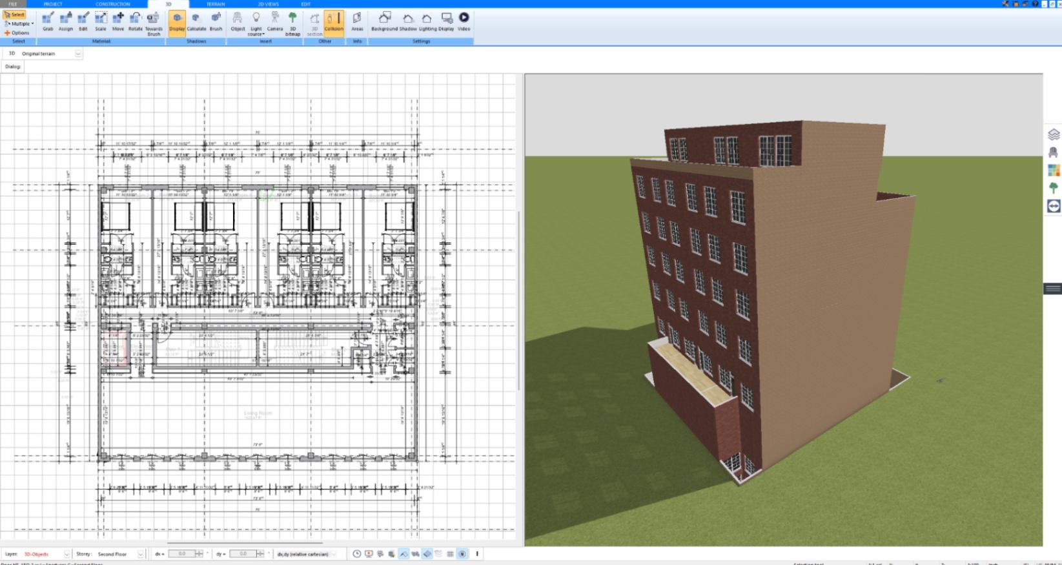Open the layers panel in the right sidebar
This screenshot has width=1062, height=565.
coord(1054,134)
